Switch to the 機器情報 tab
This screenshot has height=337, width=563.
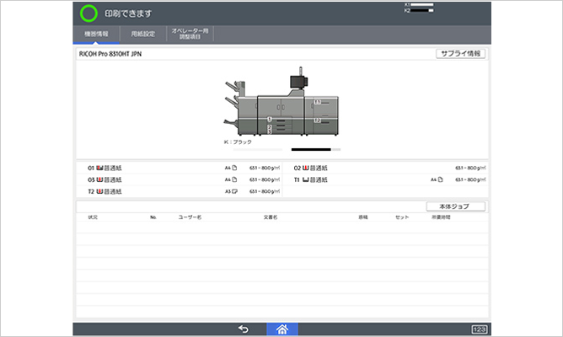tap(95, 34)
